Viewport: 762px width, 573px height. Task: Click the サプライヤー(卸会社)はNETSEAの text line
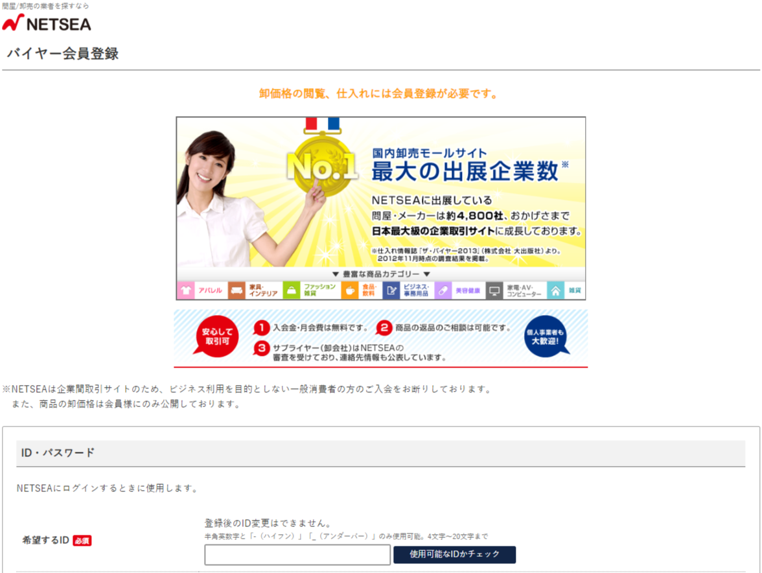[338, 348]
